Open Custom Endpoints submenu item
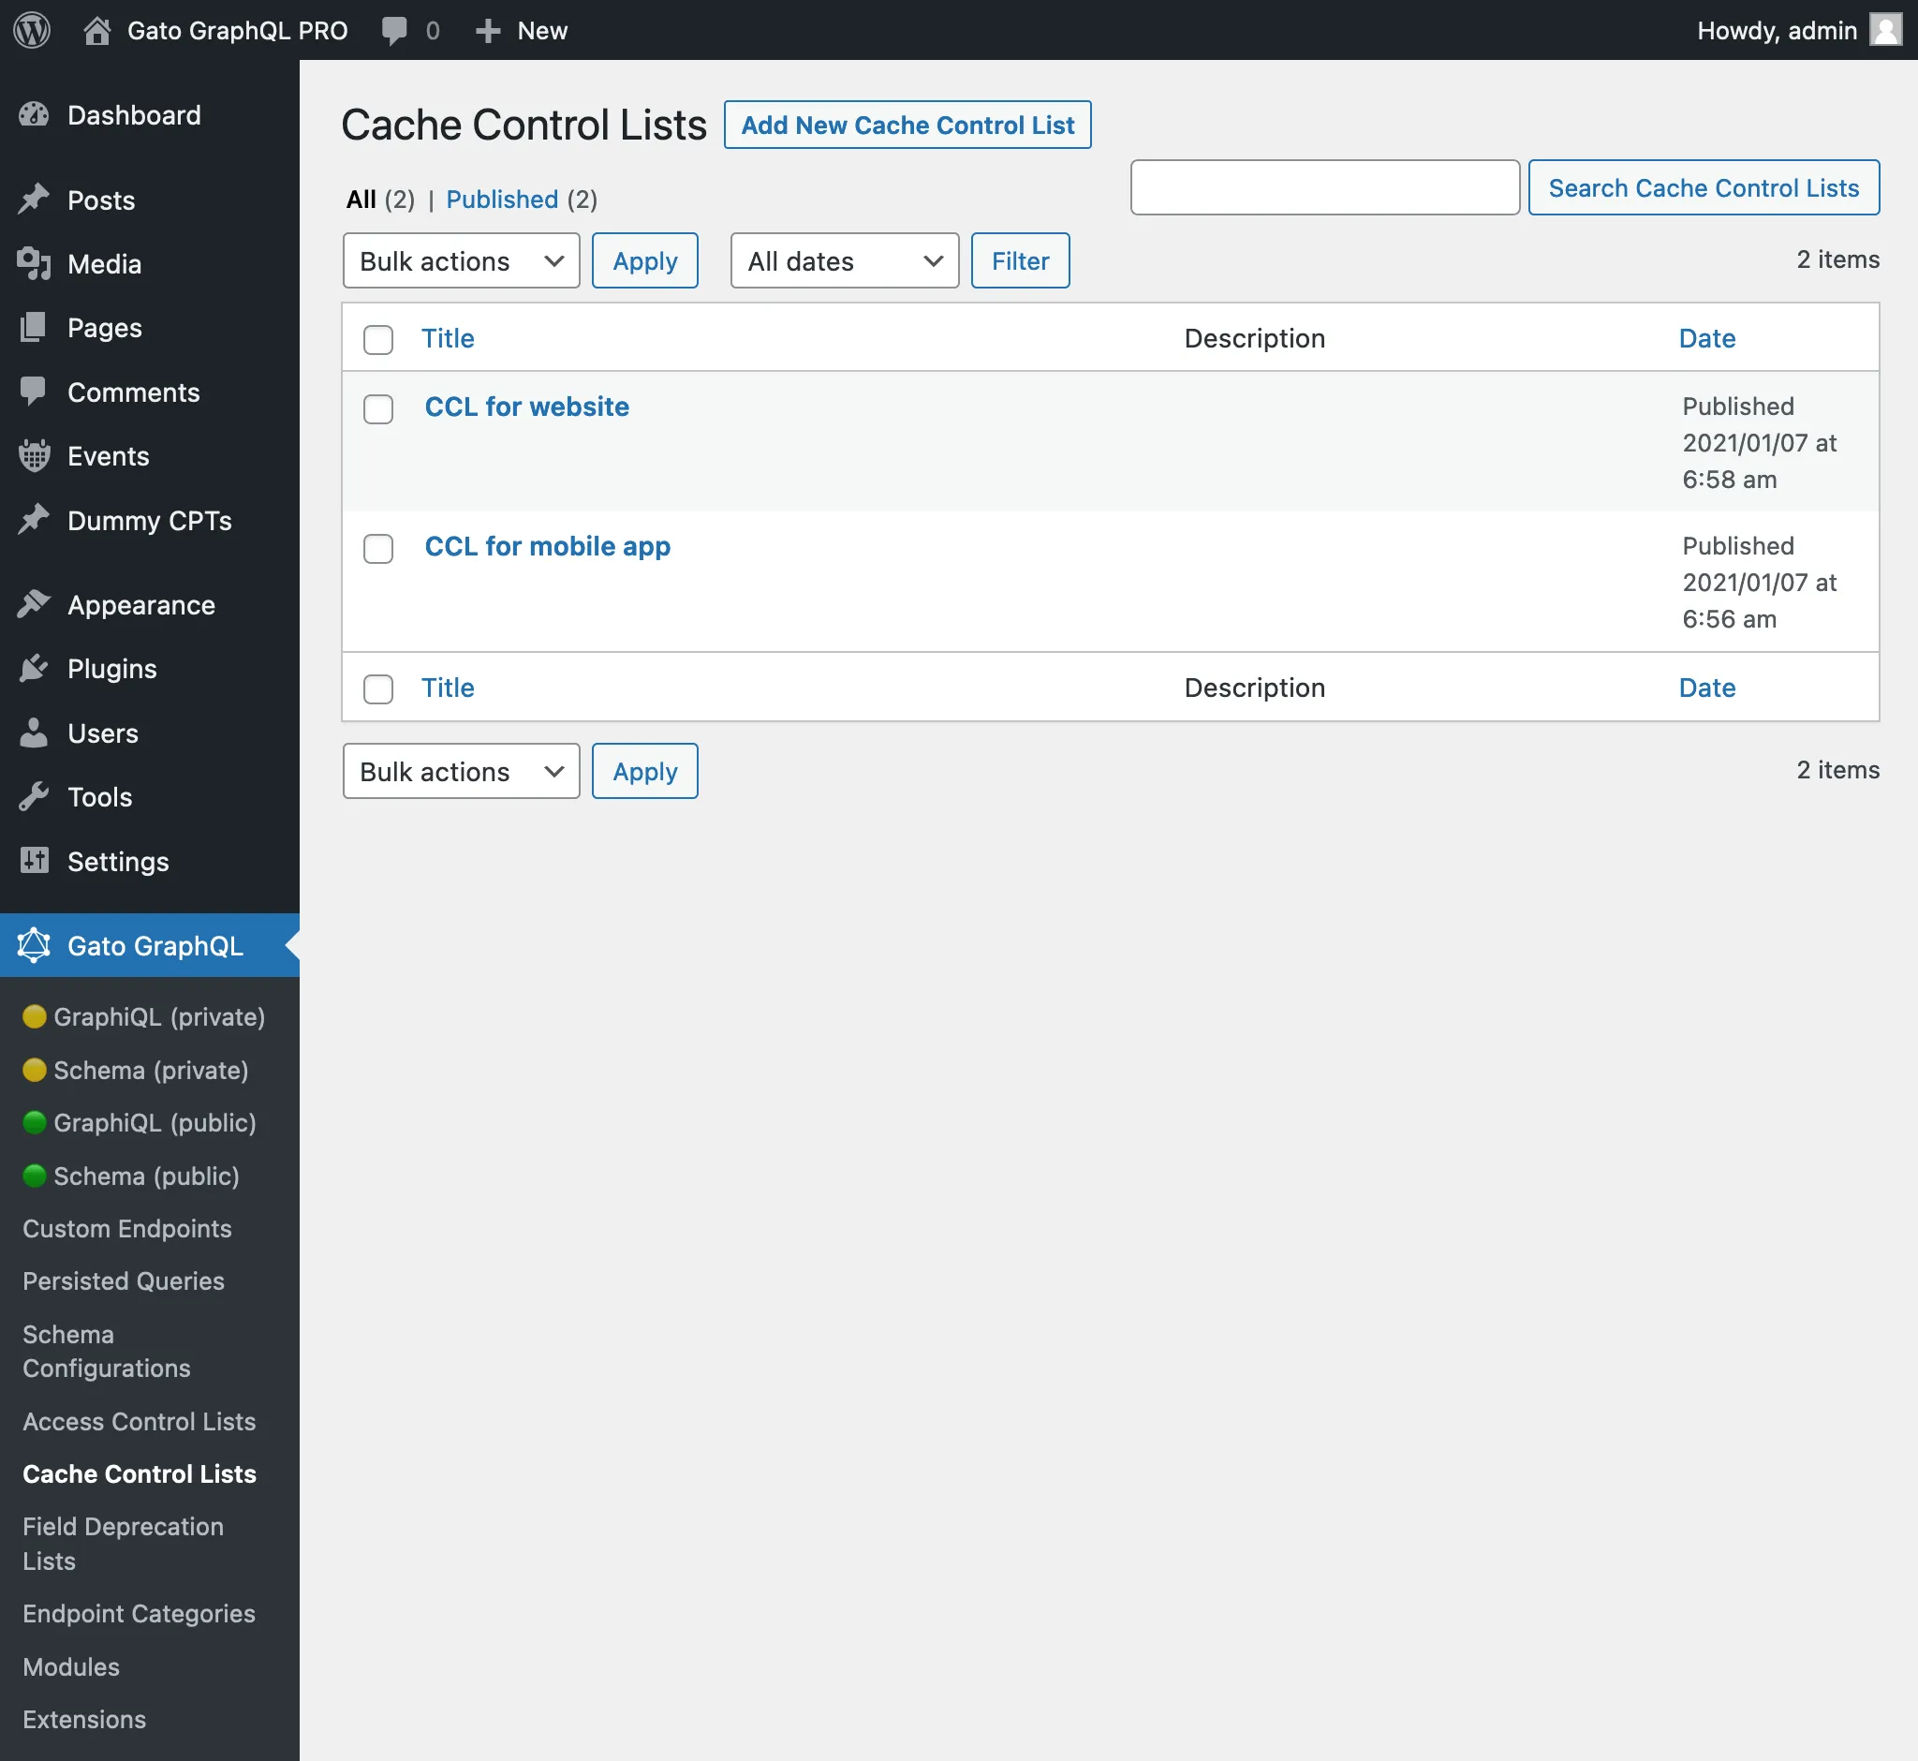The width and height of the screenshot is (1918, 1761). tap(126, 1228)
